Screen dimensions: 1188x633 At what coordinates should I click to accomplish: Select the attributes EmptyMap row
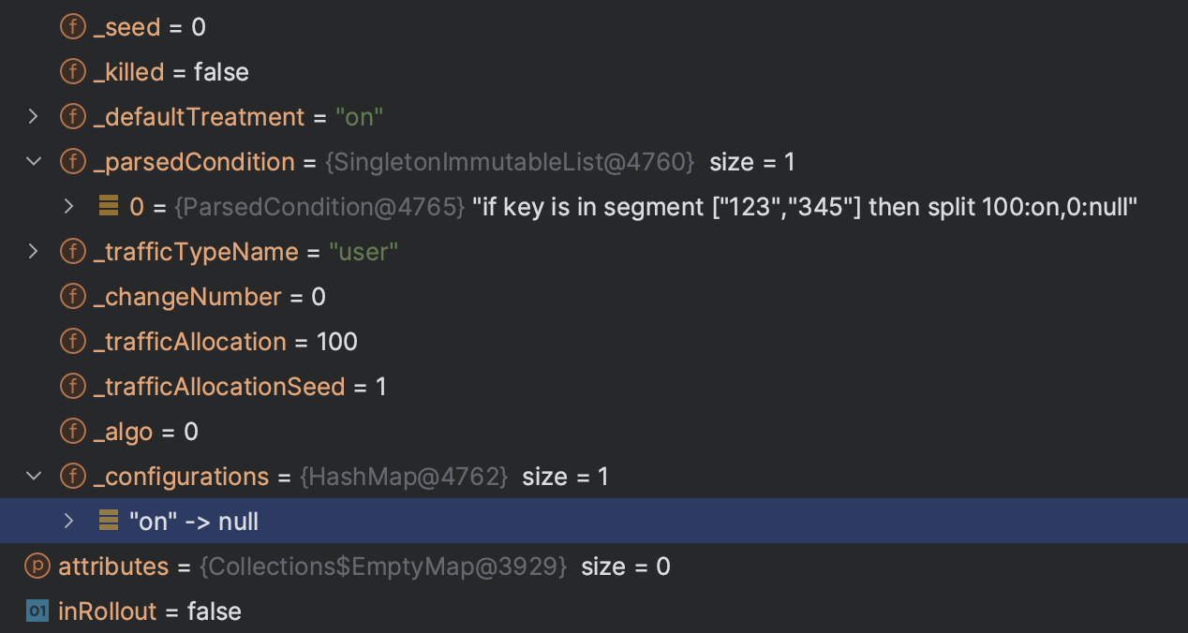click(x=594, y=567)
